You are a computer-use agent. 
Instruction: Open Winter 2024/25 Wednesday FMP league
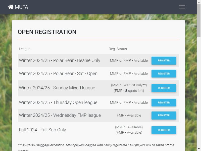60,115
